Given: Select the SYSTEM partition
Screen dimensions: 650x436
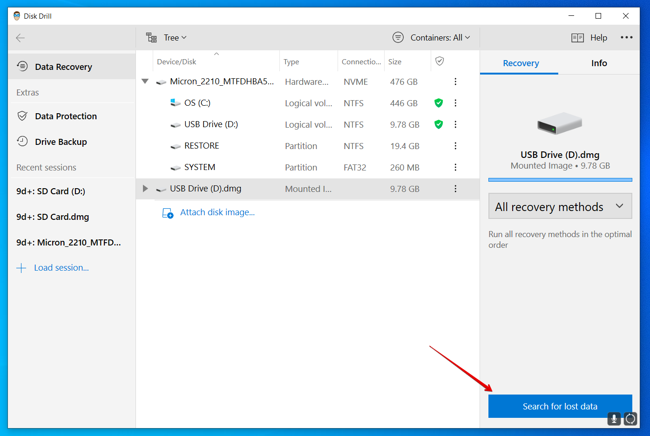Looking at the screenshot, I should pos(308,167).
